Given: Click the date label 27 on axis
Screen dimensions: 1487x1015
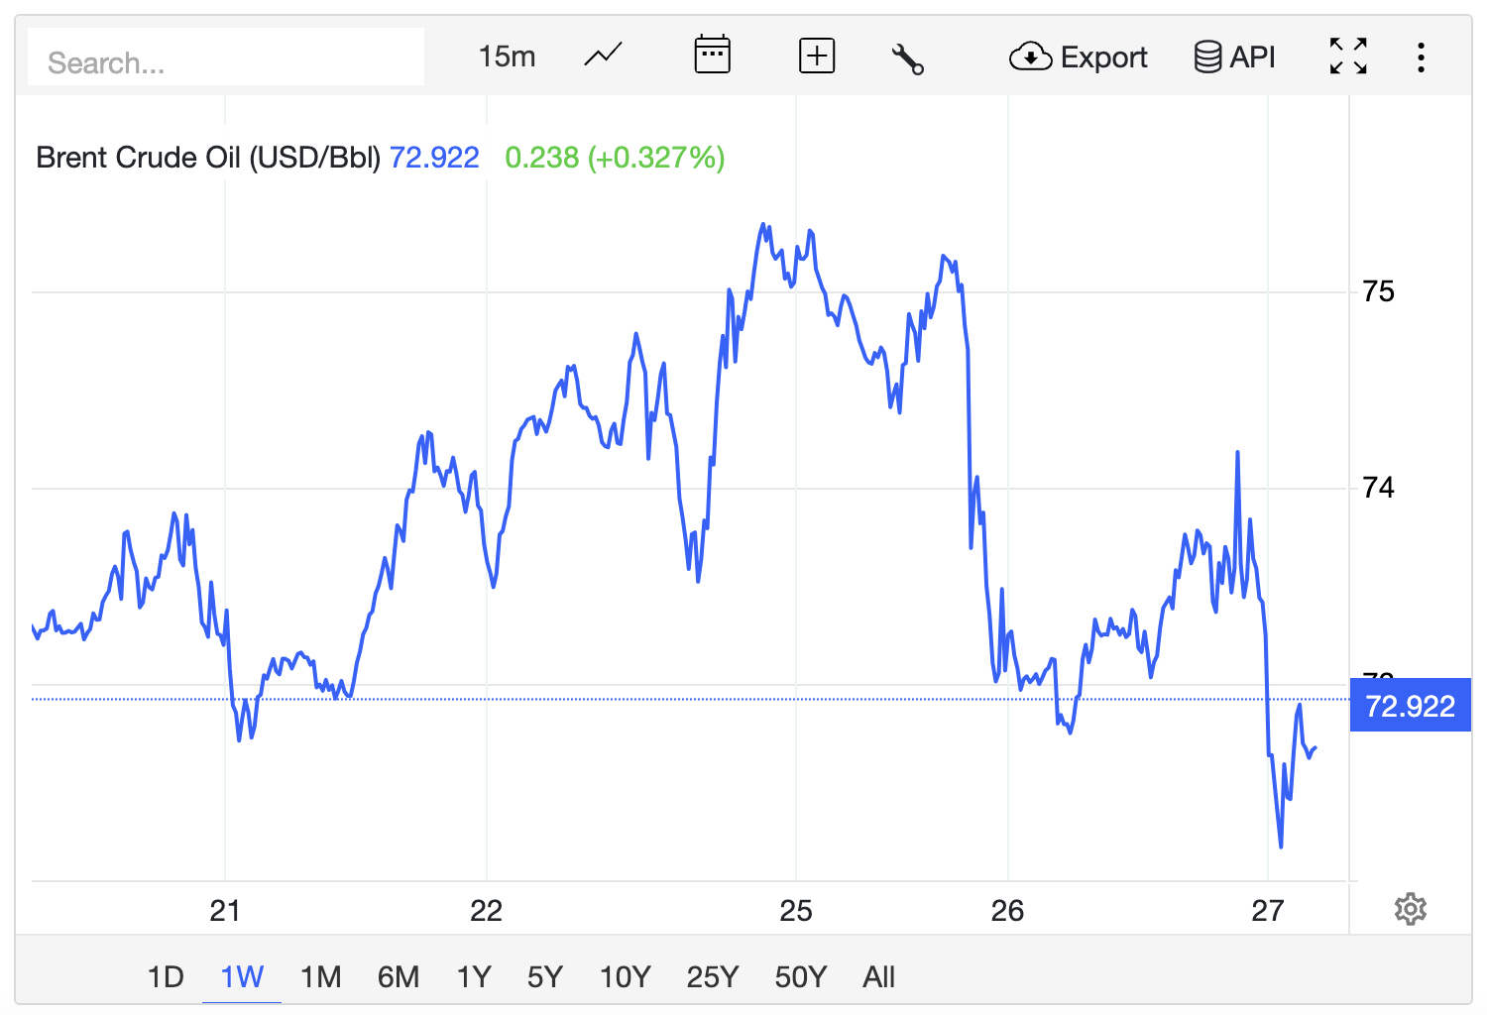Looking at the screenshot, I should coord(1268,911).
